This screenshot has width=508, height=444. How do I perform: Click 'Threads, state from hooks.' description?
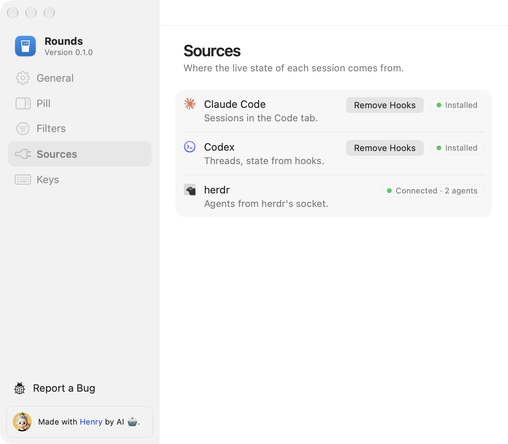pyautogui.click(x=264, y=161)
